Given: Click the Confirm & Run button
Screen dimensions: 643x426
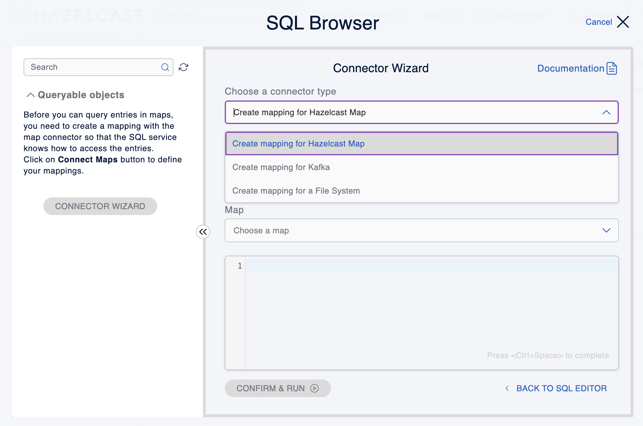Looking at the screenshot, I should 271,388.
